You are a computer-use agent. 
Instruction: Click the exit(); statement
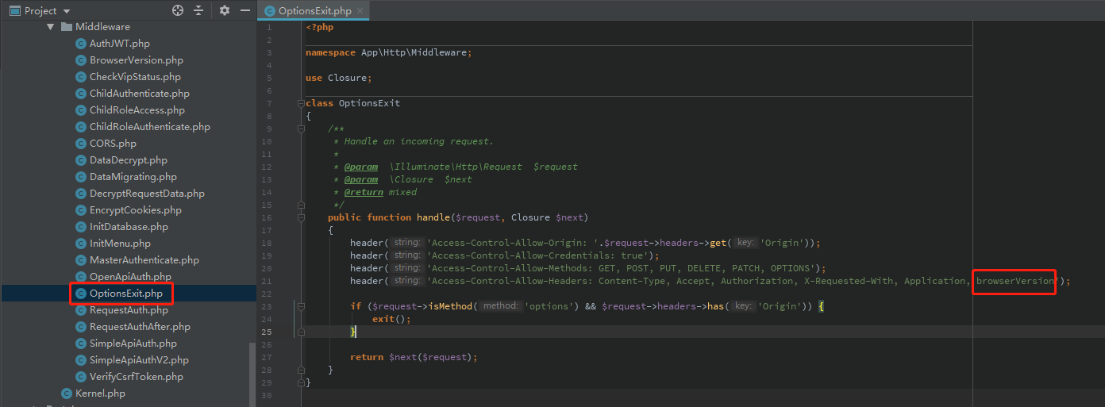(391, 319)
